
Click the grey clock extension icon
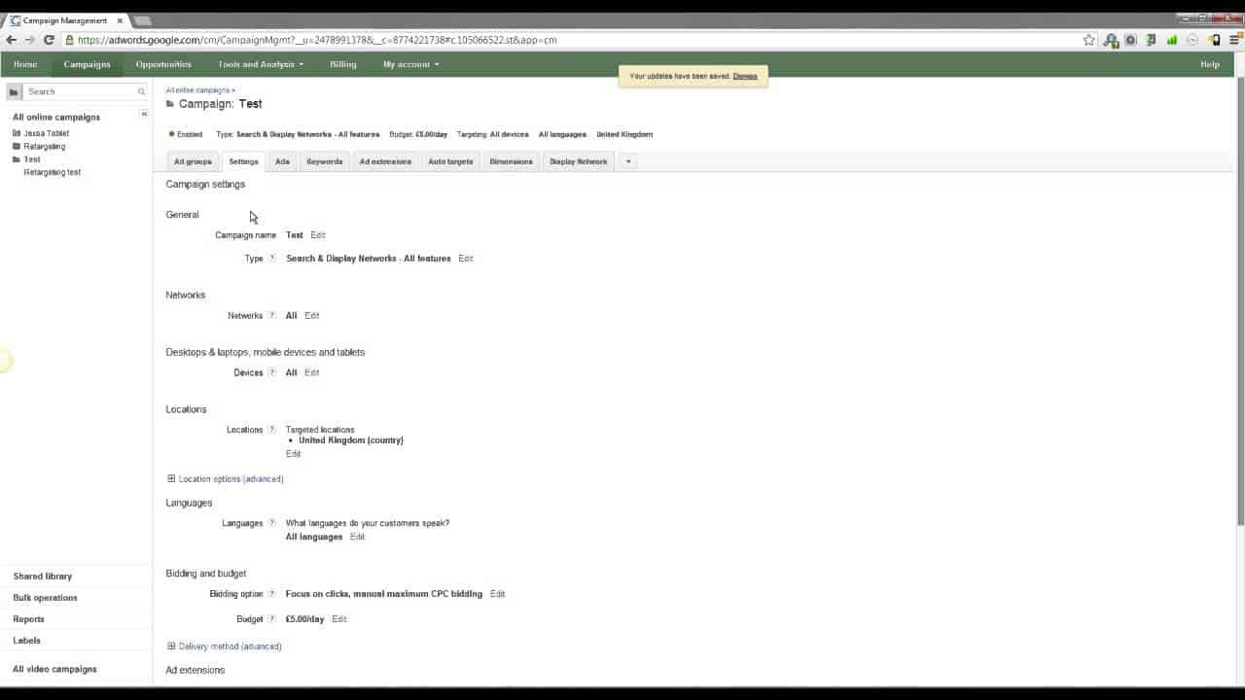click(x=1192, y=40)
